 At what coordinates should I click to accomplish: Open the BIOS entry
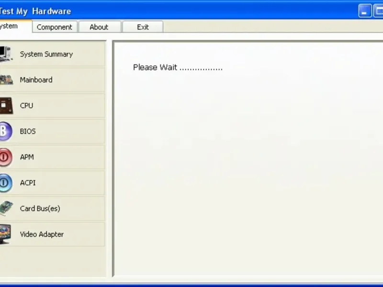click(x=52, y=131)
